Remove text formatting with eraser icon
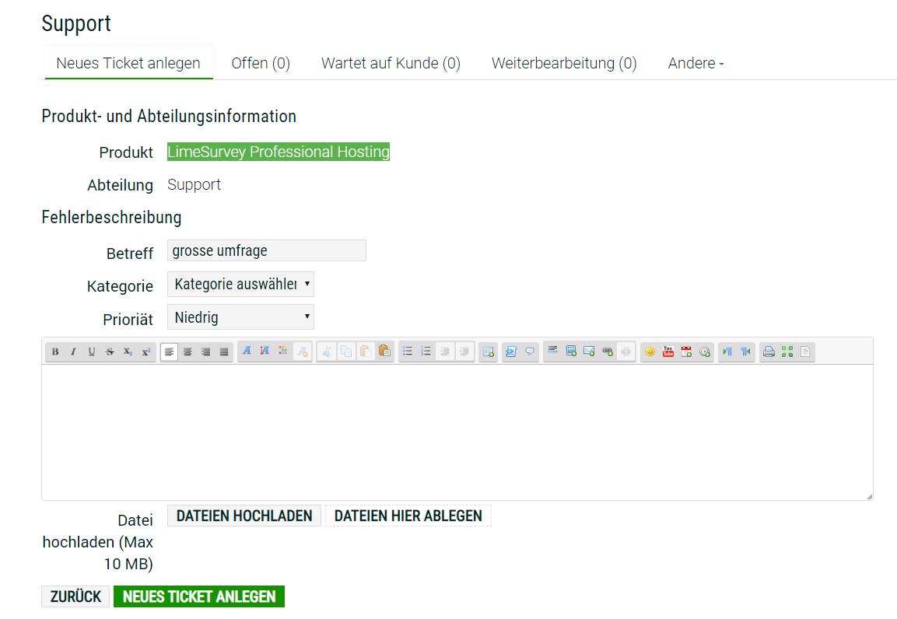The width and height of the screenshot is (897, 619). tap(302, 351)
